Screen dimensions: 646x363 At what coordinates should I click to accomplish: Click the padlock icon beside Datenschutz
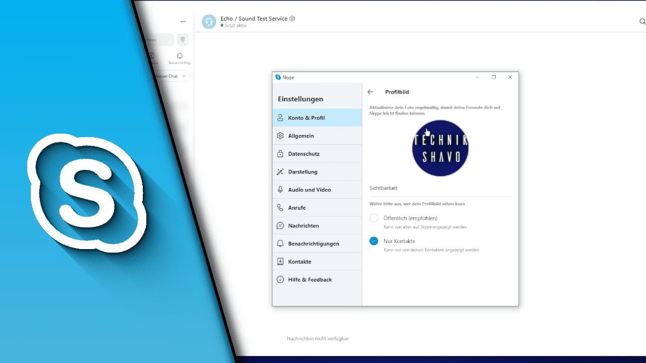pos(280,154)
